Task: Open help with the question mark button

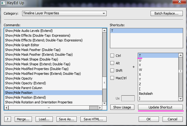Action: pos(7,119)
